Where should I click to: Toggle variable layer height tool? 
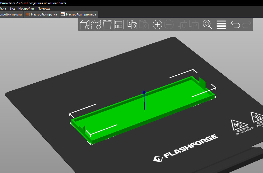[x=221, y=25]
